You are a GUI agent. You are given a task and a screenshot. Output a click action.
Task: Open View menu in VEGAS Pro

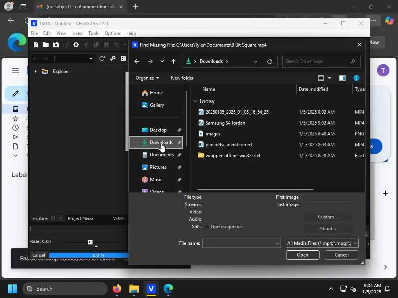click(61, 33)
